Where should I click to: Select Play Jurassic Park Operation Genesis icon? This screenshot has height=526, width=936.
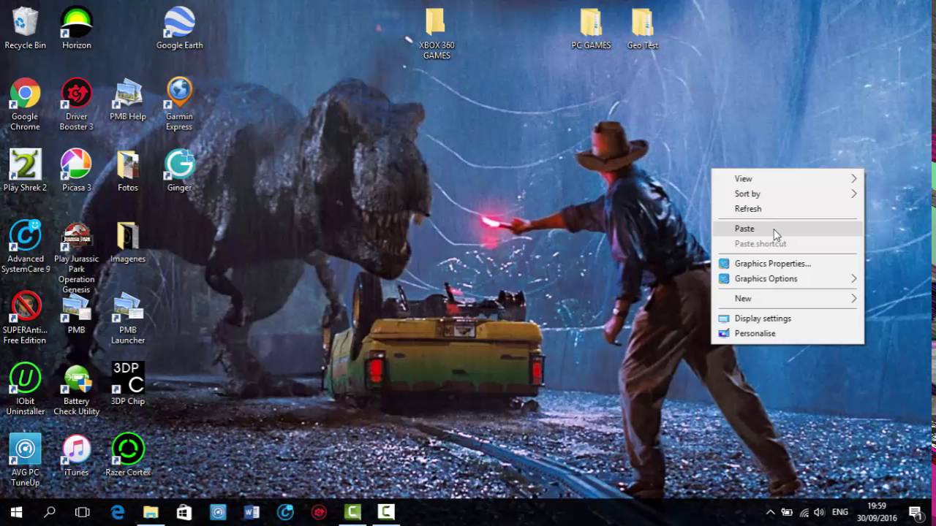(77, 257)
